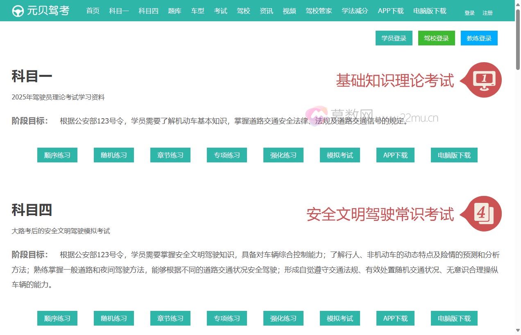Start 顺序练习 under 科目一

(x=57, y=155)
